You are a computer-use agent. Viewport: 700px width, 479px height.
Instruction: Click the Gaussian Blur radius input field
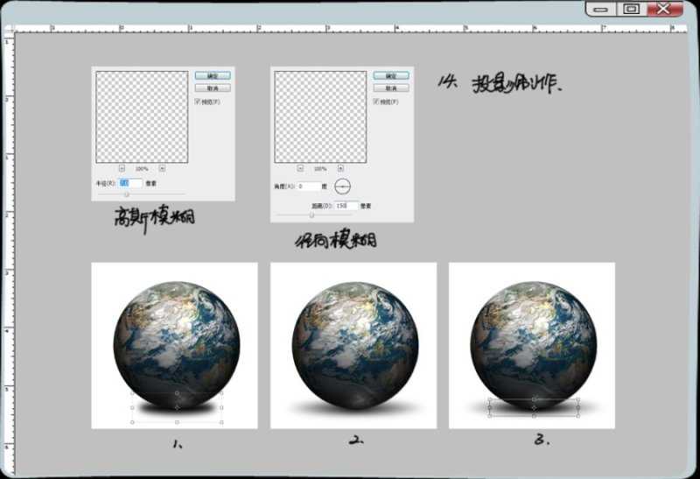129,183
